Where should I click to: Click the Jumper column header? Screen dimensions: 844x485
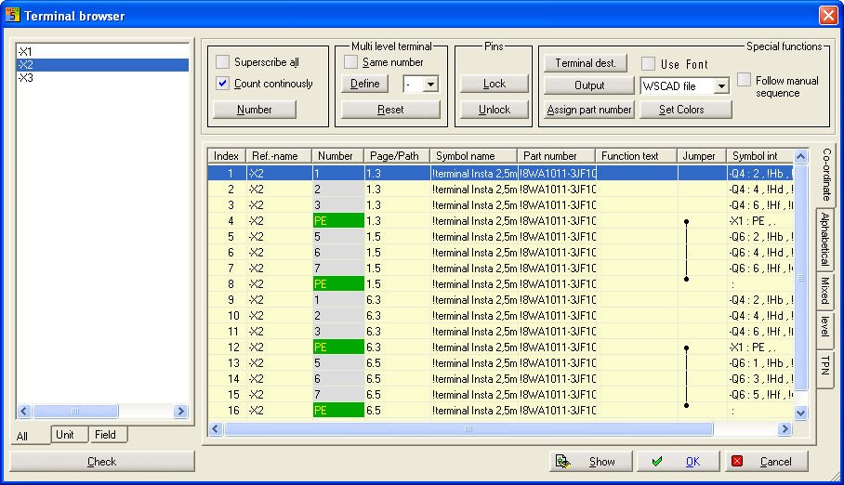pos(702,155)
